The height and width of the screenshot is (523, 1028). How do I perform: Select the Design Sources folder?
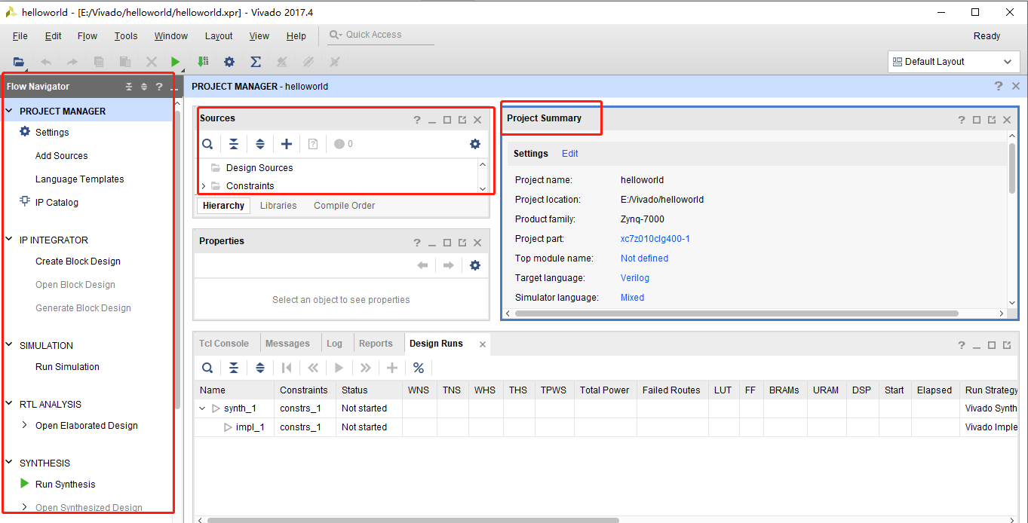259,168
